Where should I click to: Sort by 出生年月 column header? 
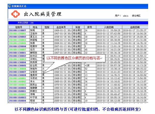(62, 27)
